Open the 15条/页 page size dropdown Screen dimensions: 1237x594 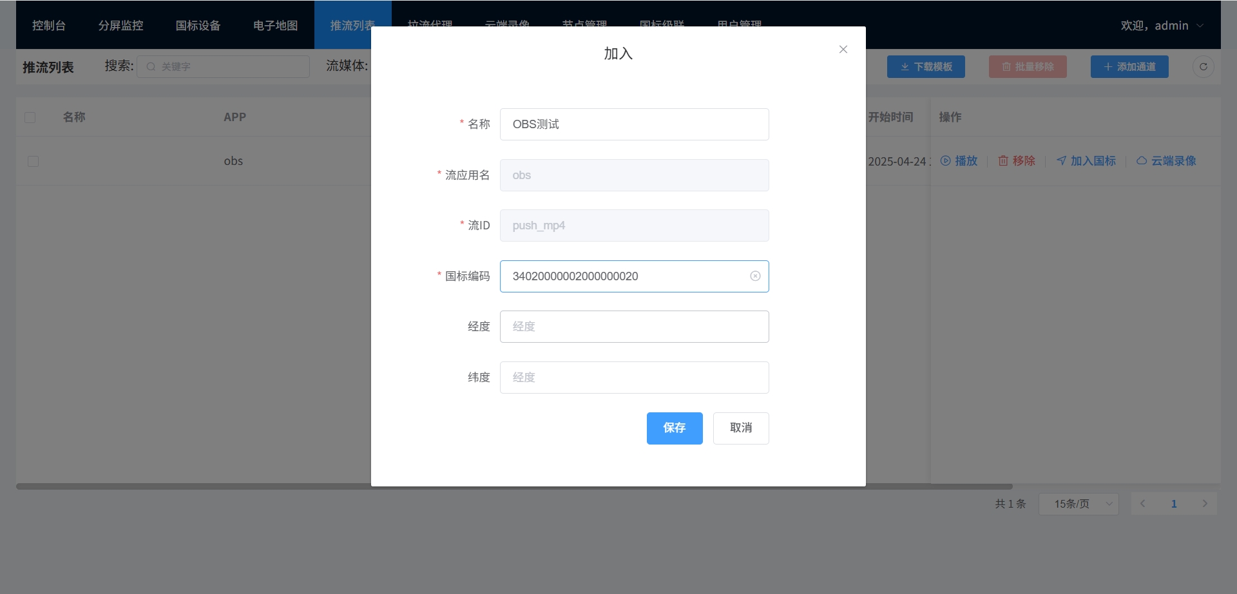tap(1079, 504)
